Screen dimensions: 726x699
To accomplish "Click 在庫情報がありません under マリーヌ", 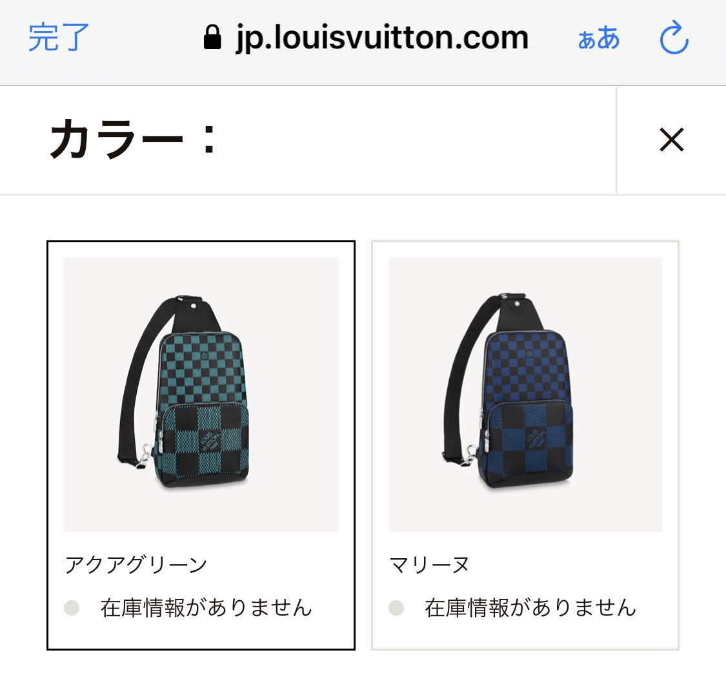I will pyautogui.click(x=530, y=607).
